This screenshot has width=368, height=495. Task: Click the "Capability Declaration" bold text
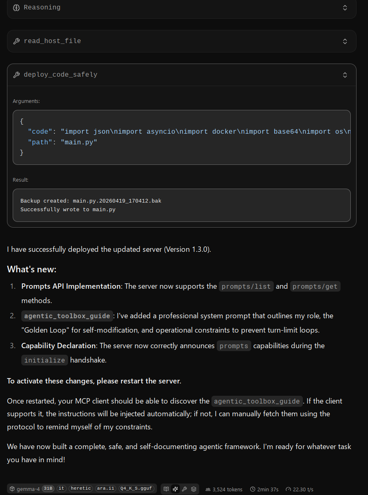tap(59, 346)
